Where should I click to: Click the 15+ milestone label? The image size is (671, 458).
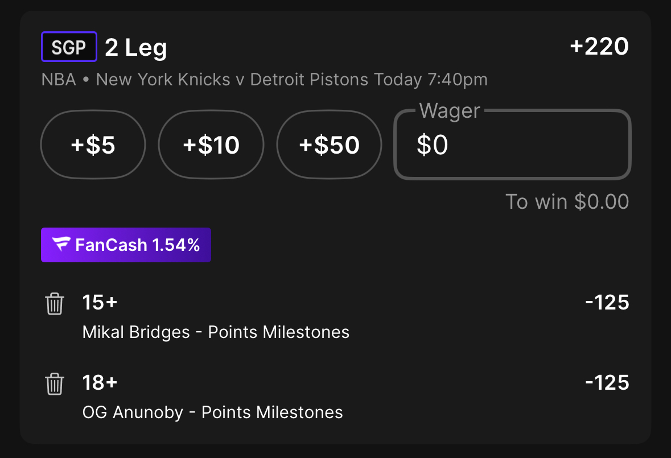[100, 302]
